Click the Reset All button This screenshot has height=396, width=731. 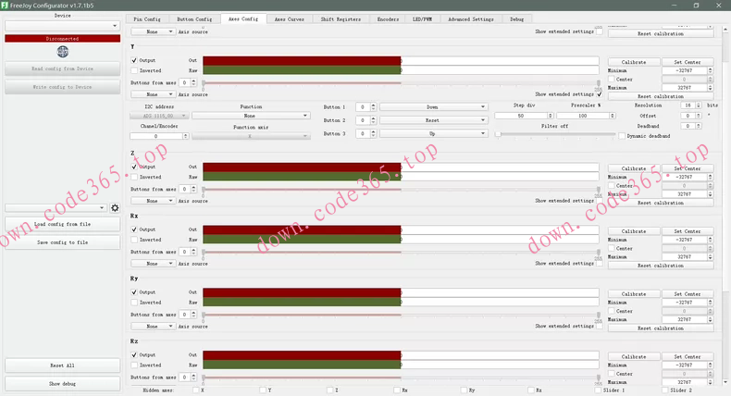pos(63,365)
